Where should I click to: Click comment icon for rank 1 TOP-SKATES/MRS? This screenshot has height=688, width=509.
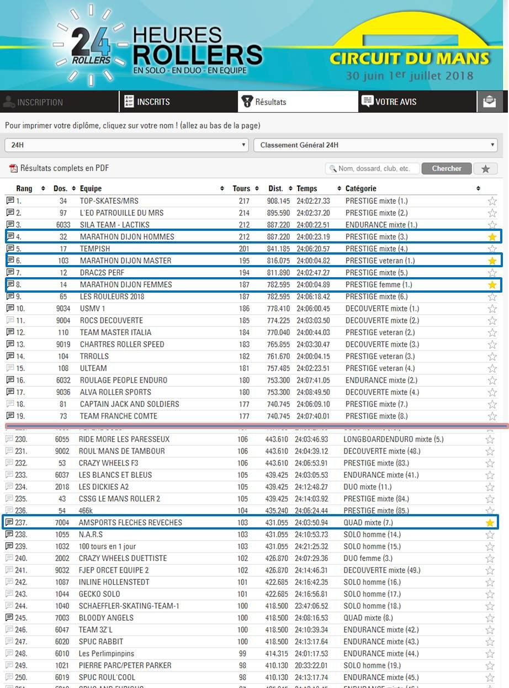click(x=10, y=200)
